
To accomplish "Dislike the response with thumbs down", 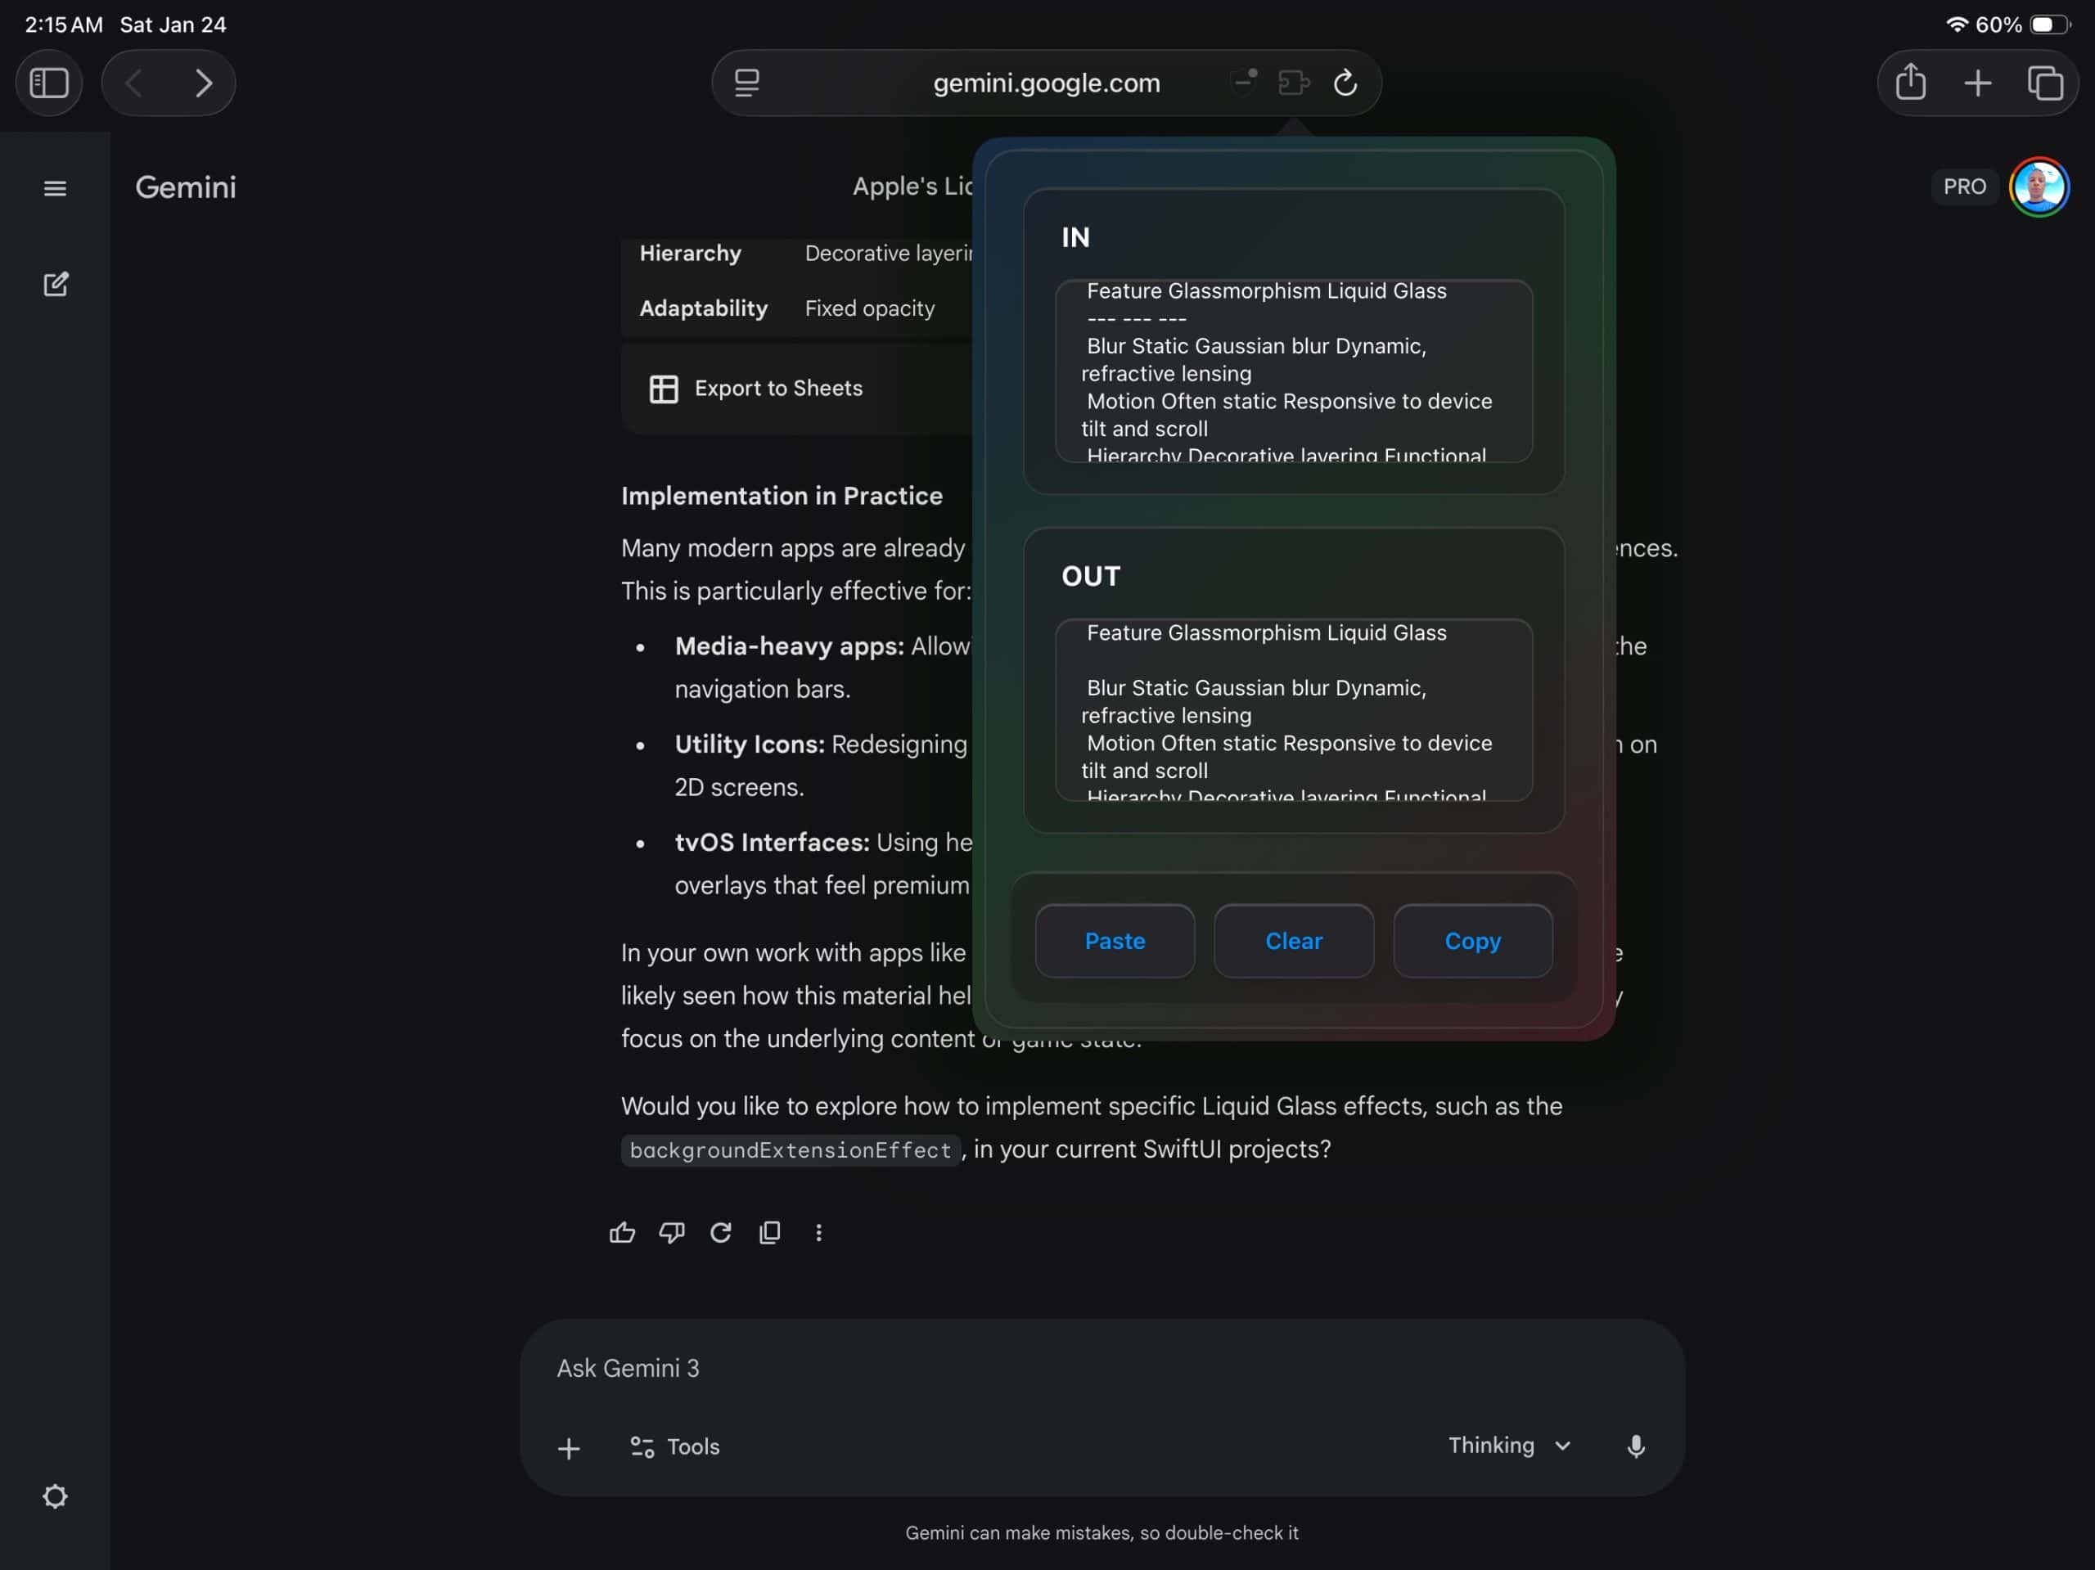I will pyautogui.click(x=672, y=1232).
